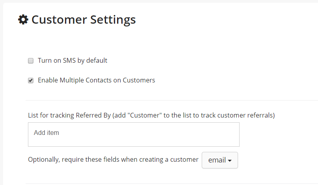Click the Turn on SMS by default label
318x185 pixels.
click(73, 60)
